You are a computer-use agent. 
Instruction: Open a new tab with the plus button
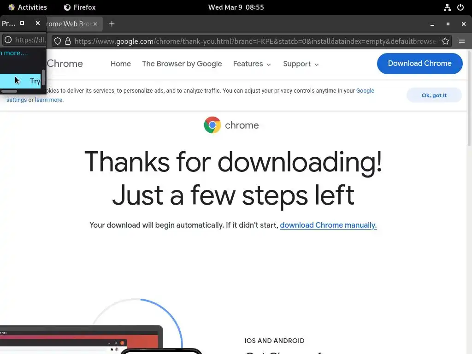[112, 24]
